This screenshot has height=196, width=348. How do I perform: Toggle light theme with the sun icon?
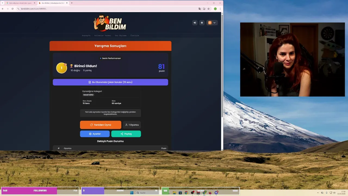click(202, 23)
